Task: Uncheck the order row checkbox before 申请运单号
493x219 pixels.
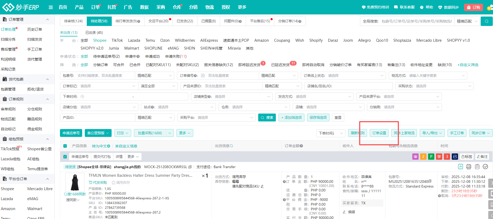Action: point(65,157)
